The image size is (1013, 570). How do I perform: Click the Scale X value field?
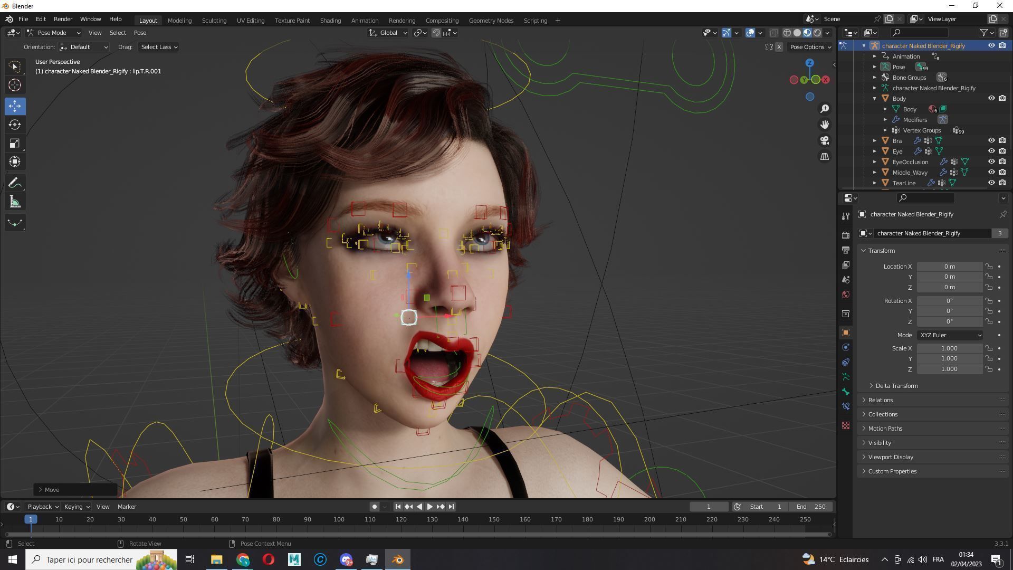coord(949,348)
